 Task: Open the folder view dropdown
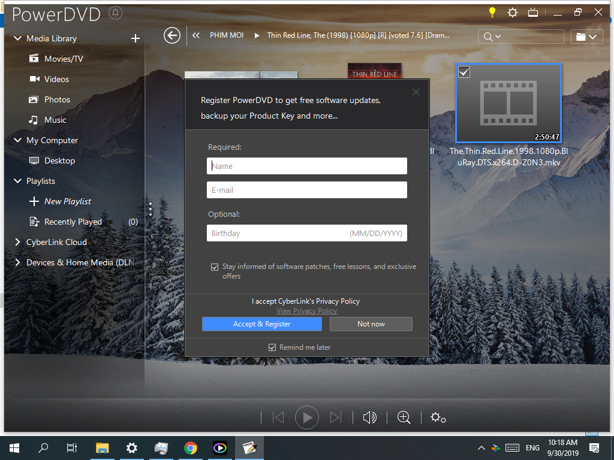point(586,37)
